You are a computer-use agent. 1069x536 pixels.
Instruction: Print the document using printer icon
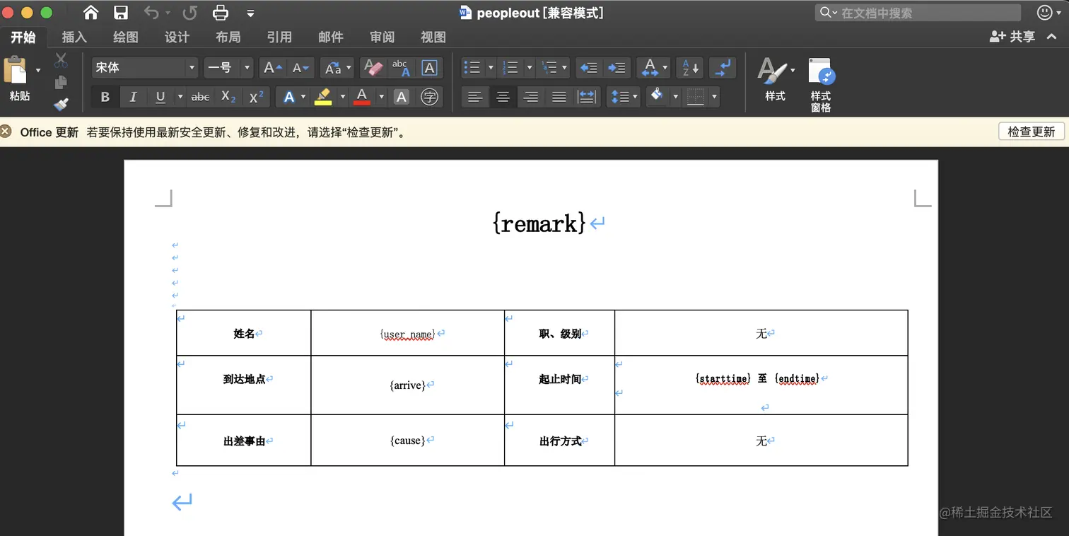tap(221, 12)
